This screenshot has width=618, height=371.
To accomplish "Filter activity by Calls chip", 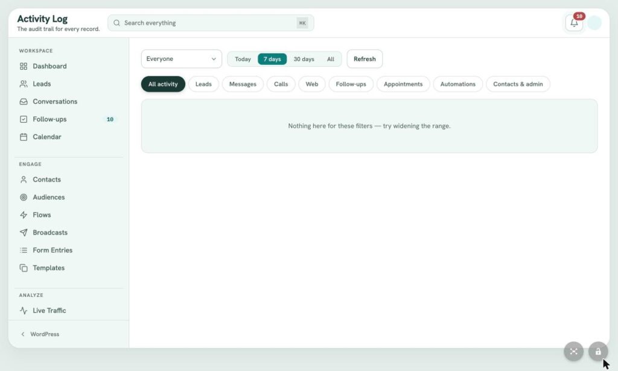I will (x=281, y=84).
